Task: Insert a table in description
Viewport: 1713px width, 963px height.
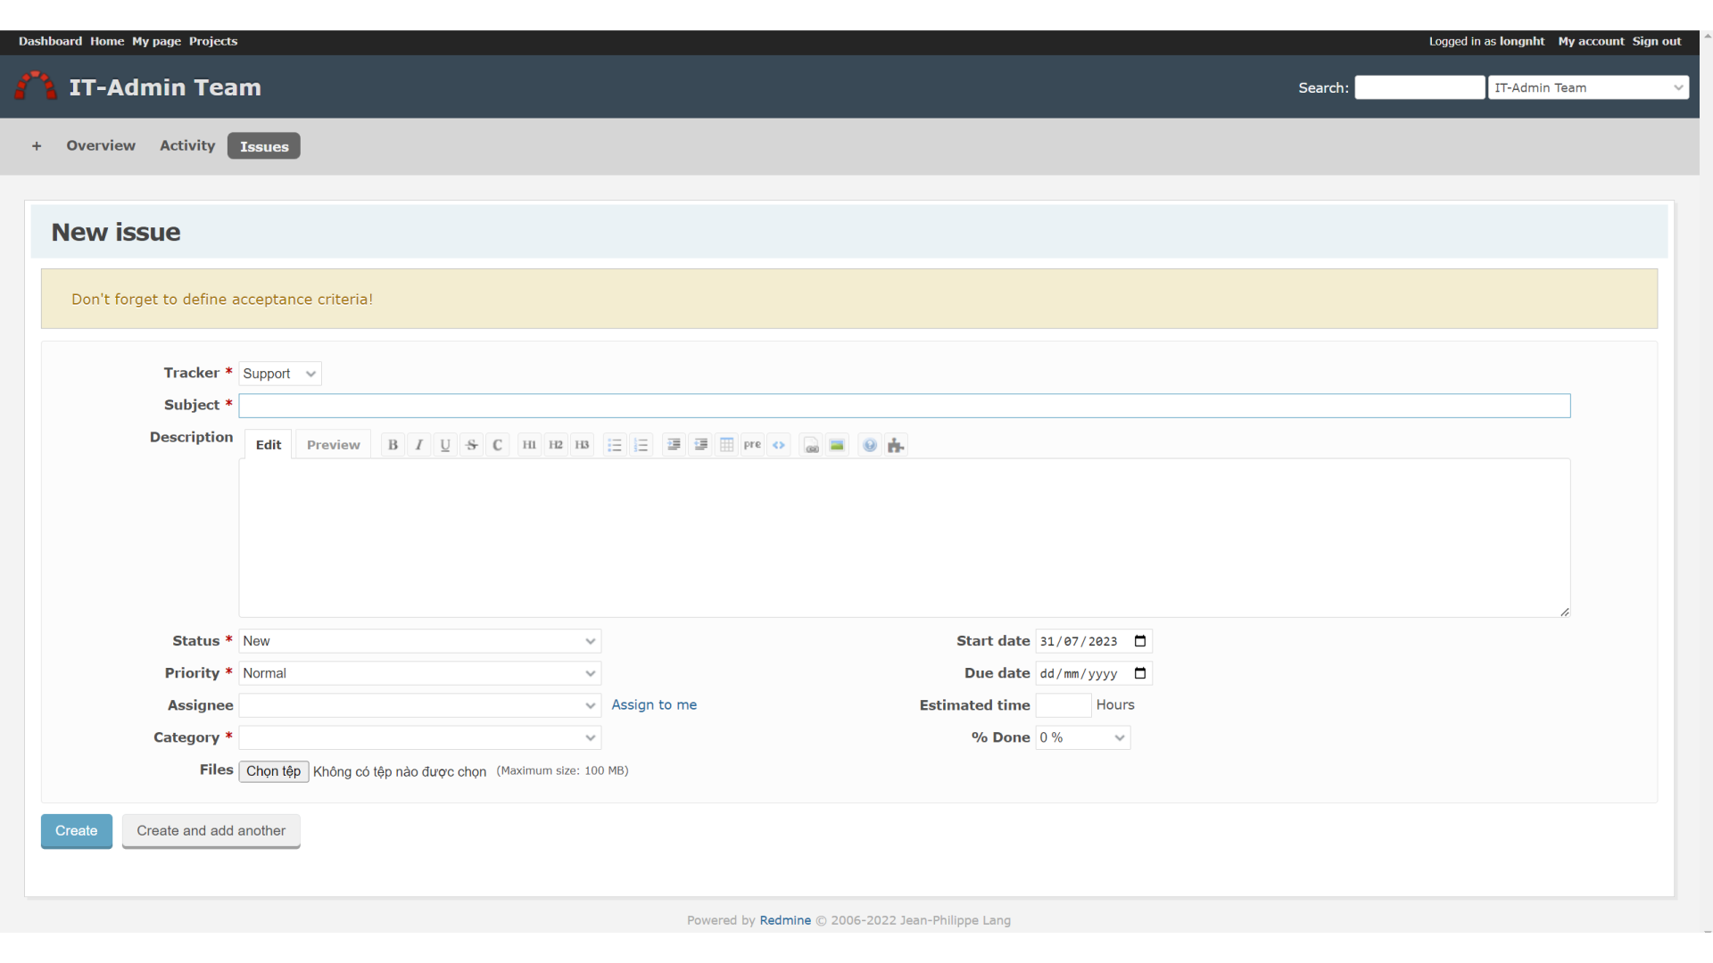Action: tap(727, 445)
